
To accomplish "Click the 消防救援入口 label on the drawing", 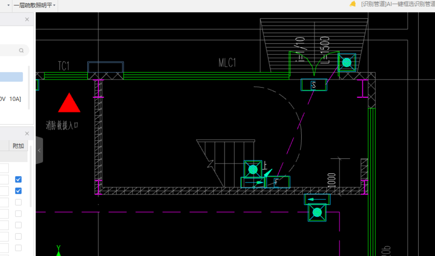I will (x=62, y=126).
